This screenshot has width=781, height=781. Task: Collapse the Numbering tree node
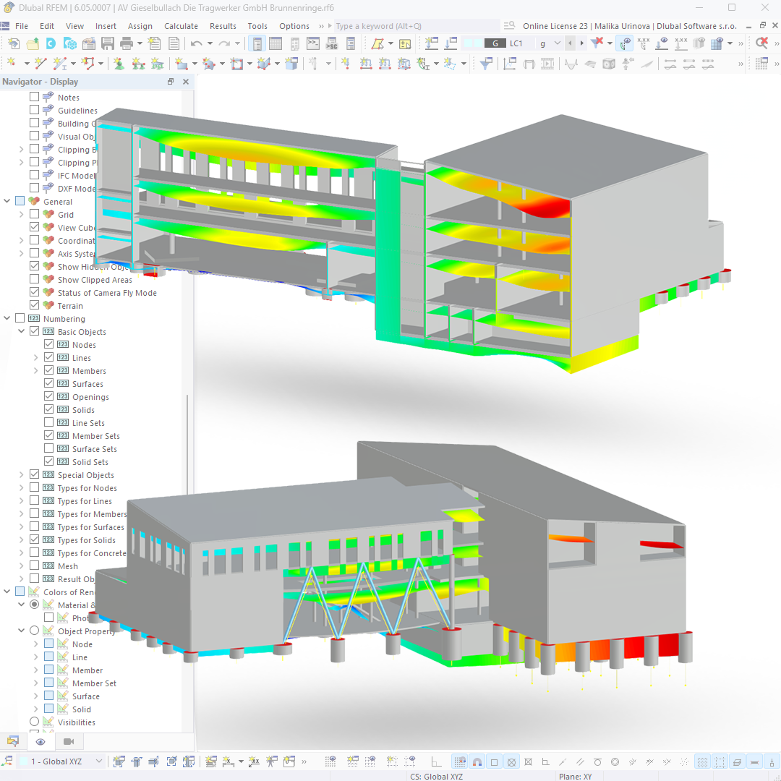[x=7, y=318]
